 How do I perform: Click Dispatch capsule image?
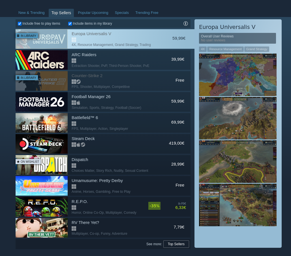coord(42,165)
